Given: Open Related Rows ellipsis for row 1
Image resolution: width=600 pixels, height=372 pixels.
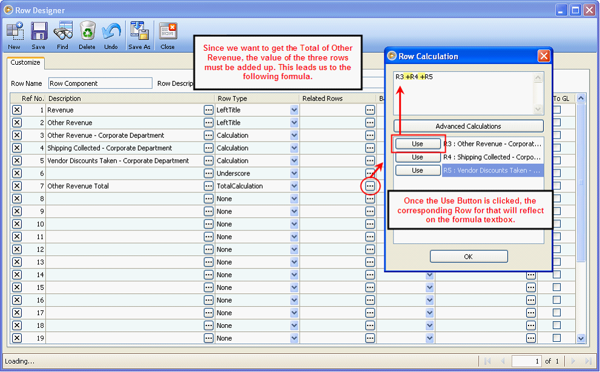Looking at the screenshot, I should (x=370, y=110).
